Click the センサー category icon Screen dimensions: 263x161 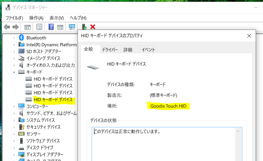point(21,134)
